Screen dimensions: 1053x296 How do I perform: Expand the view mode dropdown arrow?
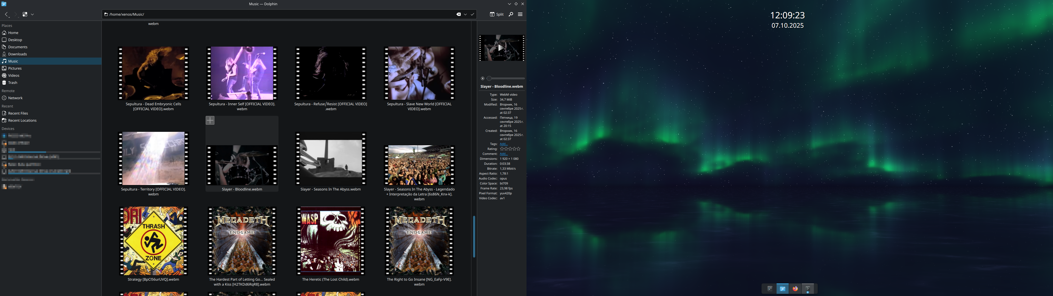33,14
